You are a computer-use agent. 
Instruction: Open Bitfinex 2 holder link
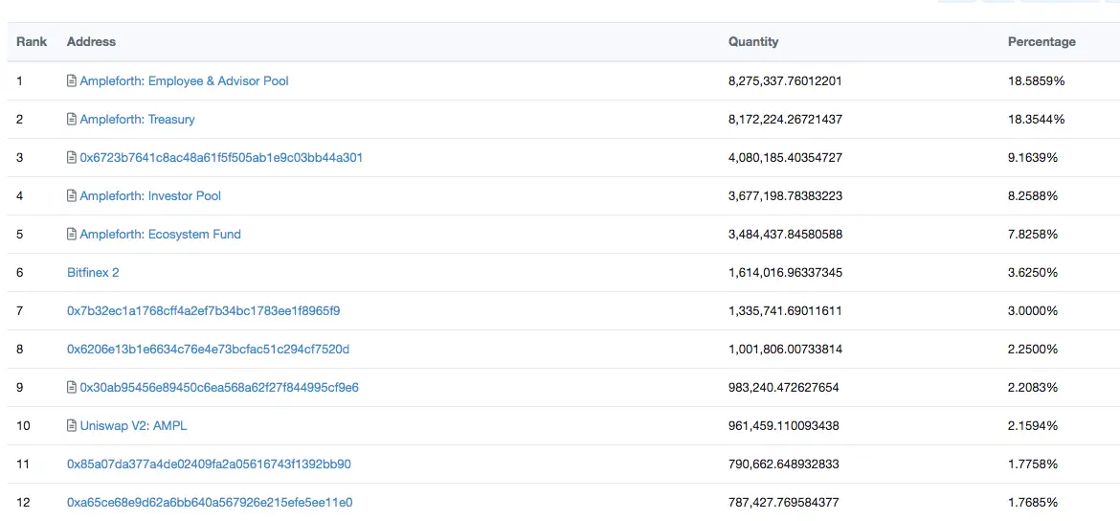[x=93, y=272]
